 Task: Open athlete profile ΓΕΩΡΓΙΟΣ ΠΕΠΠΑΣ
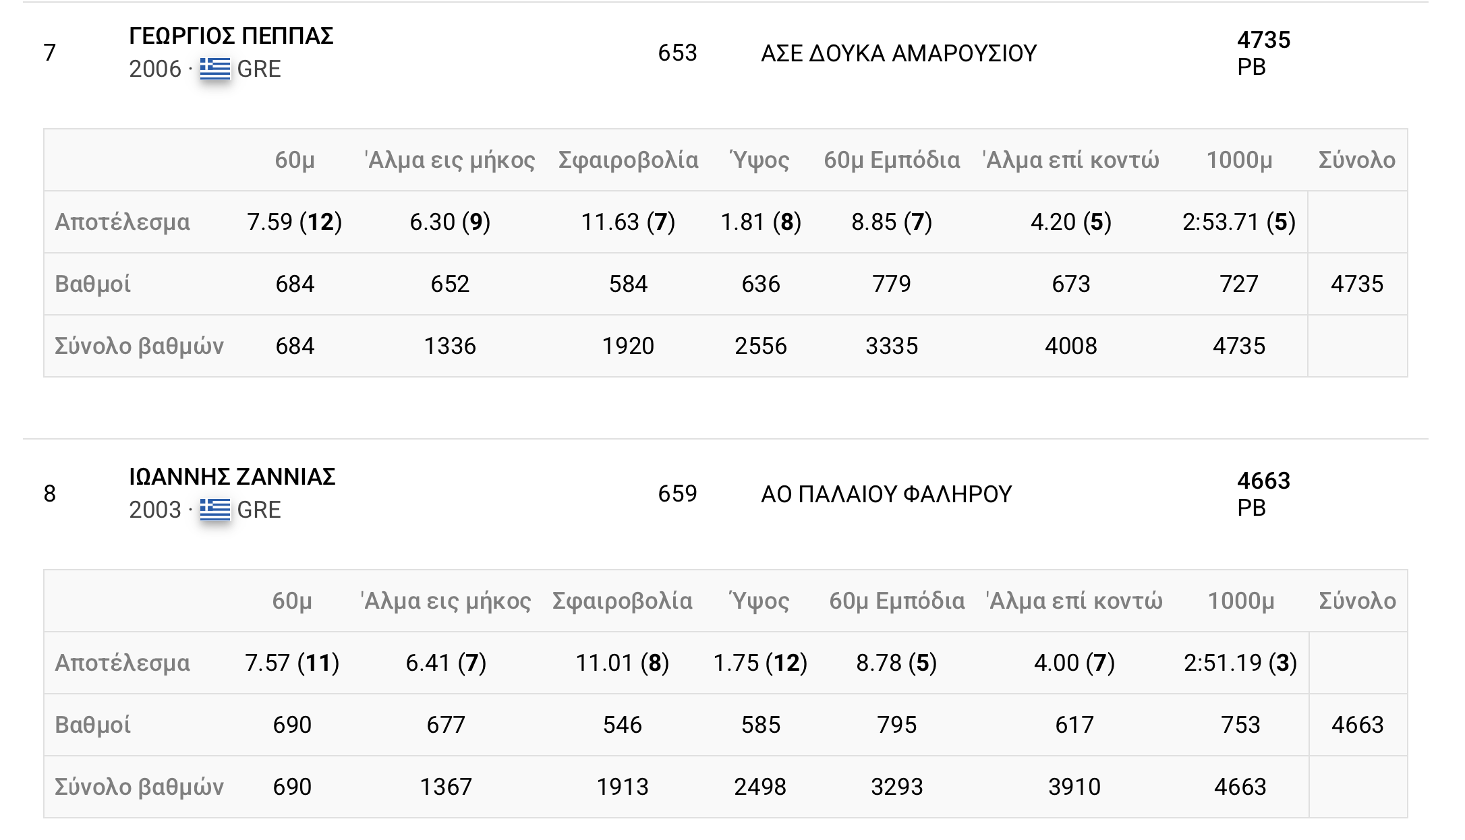point(231,36)
